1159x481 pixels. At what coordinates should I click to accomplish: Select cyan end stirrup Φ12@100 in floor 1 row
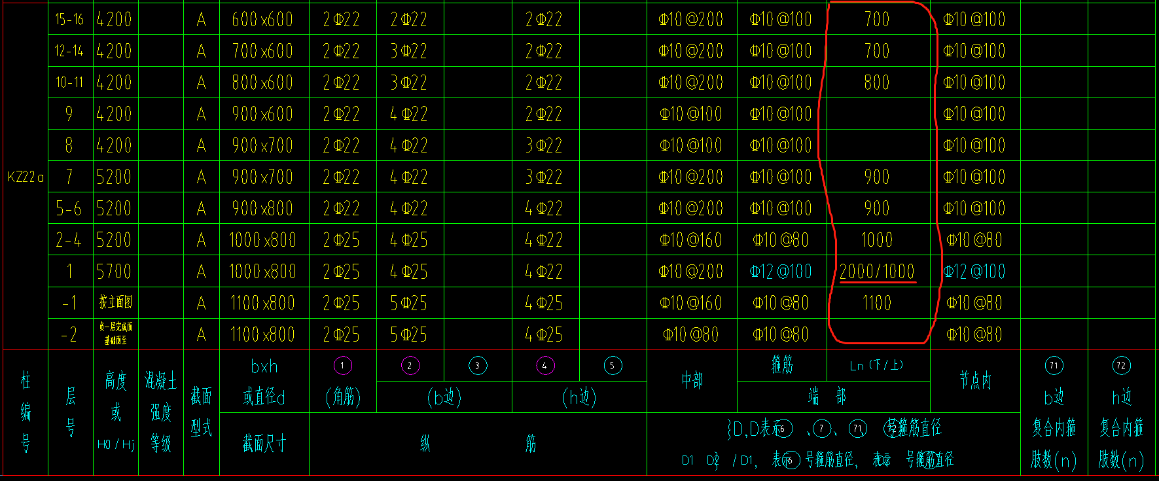coord(781,272)
